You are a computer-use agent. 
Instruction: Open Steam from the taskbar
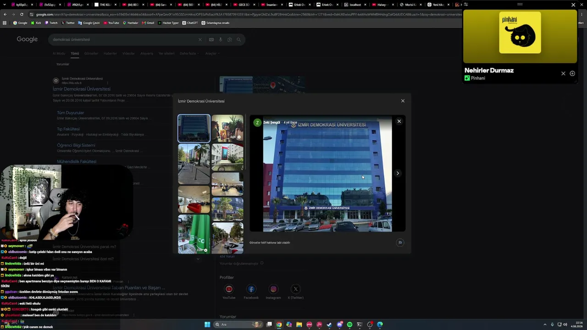pos(329,324)
